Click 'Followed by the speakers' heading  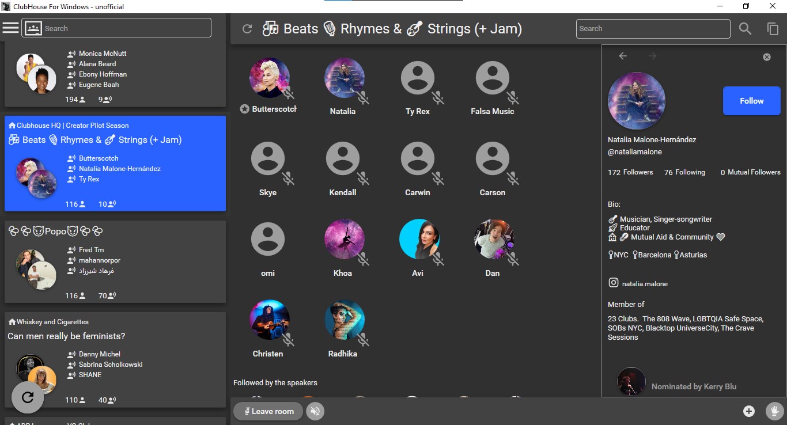click(275, 382)
